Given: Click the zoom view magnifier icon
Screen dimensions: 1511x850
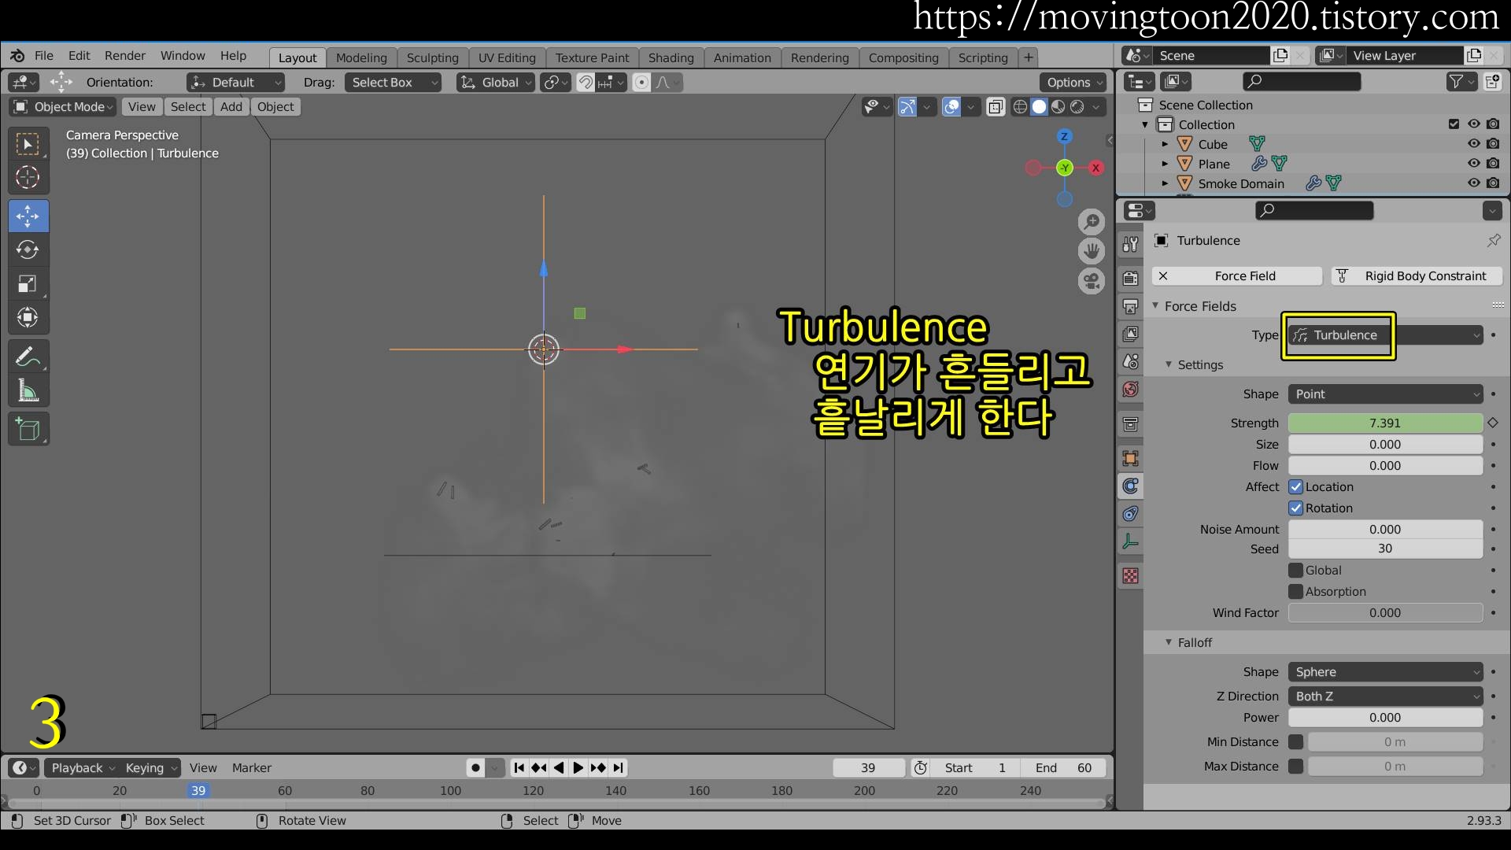Looking at the screenshot, I should 1091,222.
